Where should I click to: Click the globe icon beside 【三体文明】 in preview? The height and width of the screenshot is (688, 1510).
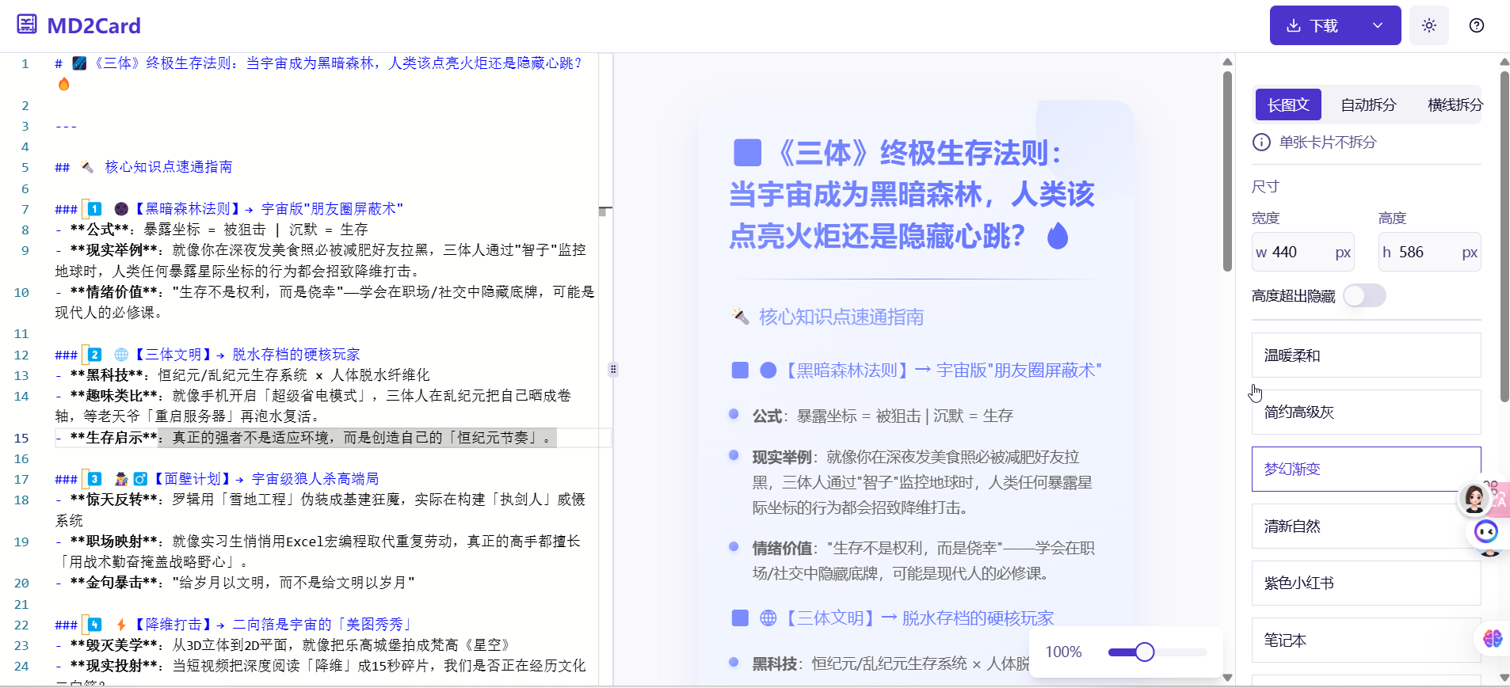[x=768, y=618]
